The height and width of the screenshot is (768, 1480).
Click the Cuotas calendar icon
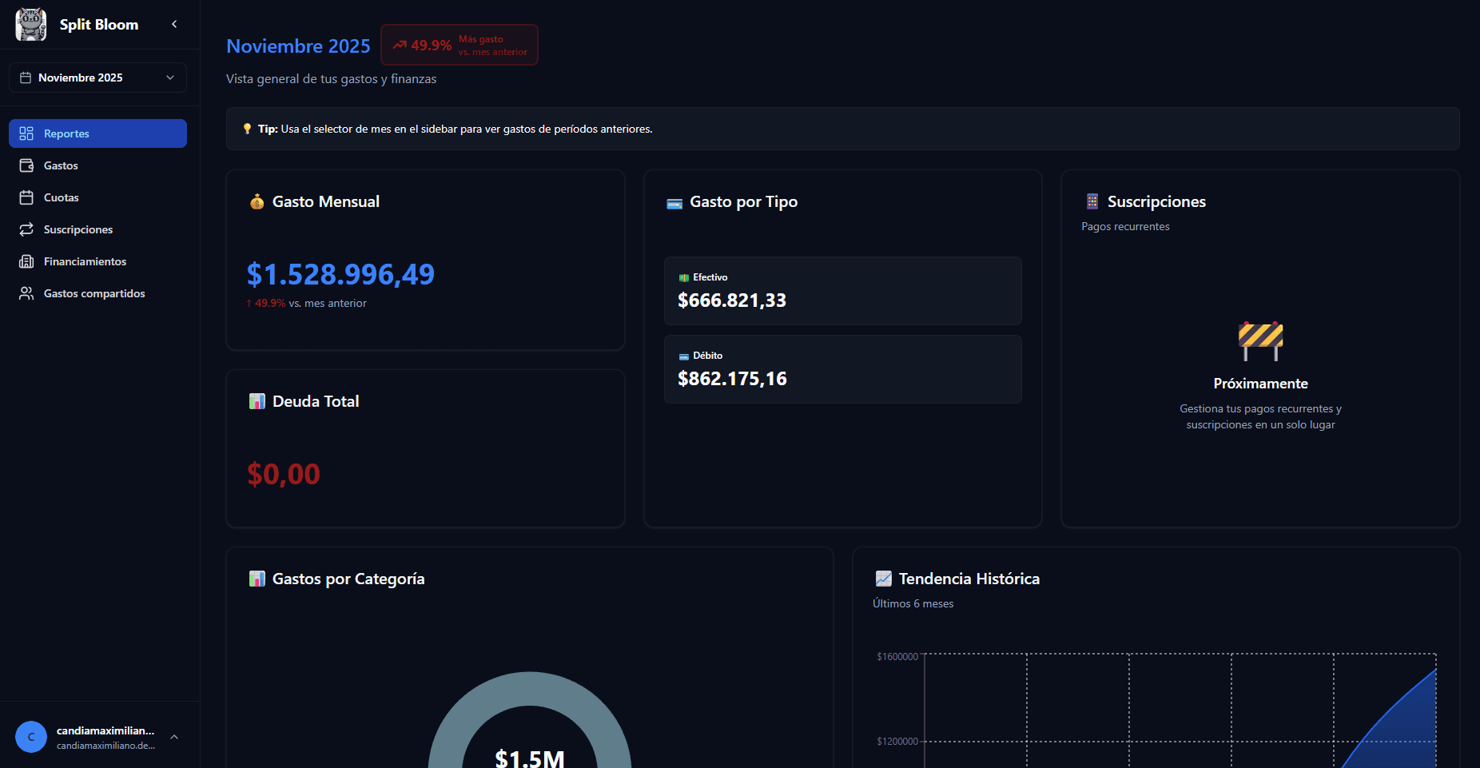coord(26,197)
